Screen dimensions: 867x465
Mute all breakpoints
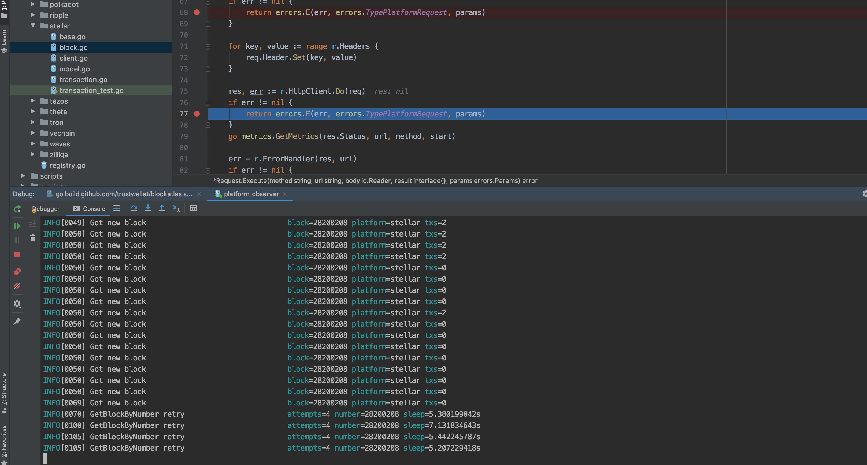(17, 286)
